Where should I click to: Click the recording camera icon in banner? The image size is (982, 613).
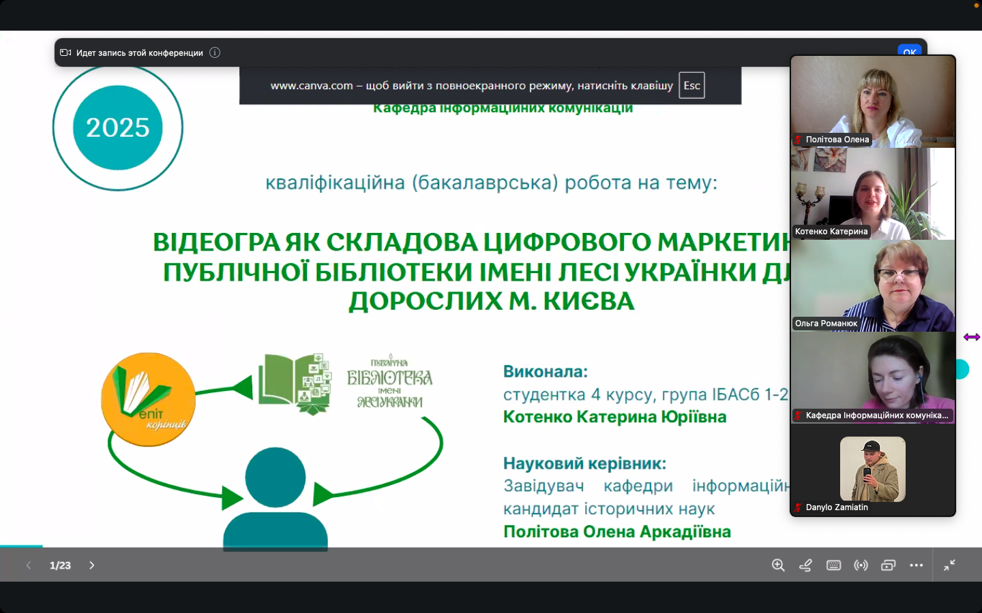click(x=65, y=52)
